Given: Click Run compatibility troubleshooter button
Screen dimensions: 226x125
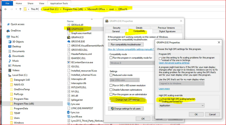Looking at the screenshot, I should (126, 45).
